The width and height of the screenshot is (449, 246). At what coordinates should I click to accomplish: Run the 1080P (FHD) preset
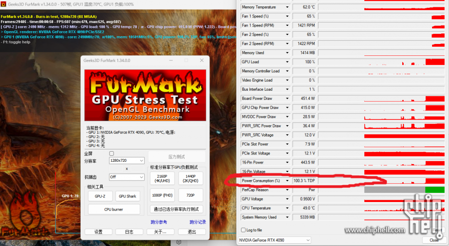pos(162,195)
